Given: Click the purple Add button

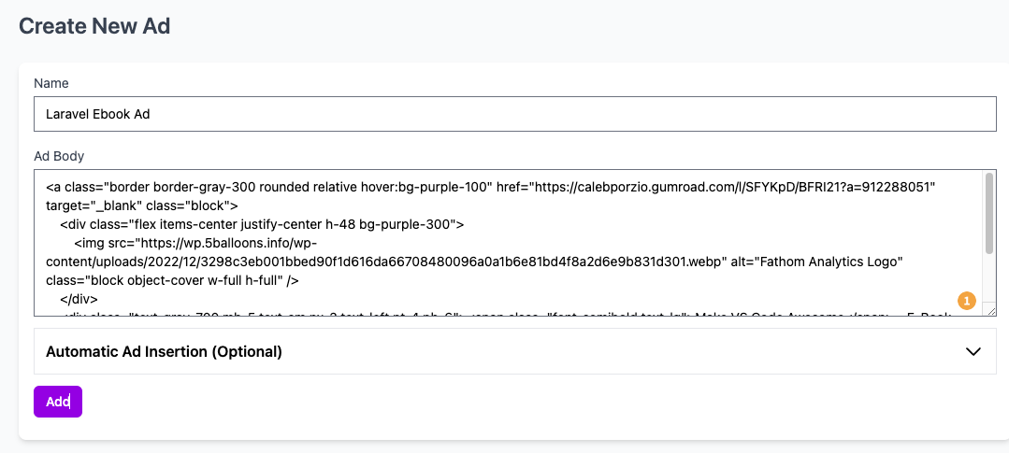Looking at the screenshot, I should pyautogui.click(x=58, y=402).
